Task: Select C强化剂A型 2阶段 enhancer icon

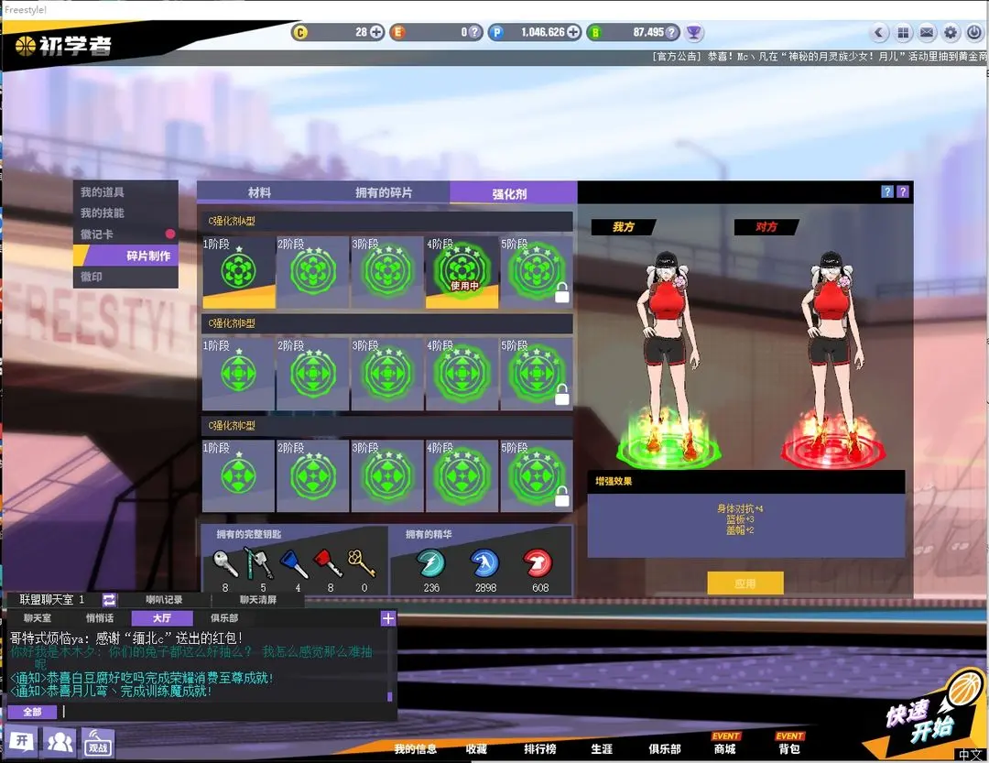Action: click(313, 272)
